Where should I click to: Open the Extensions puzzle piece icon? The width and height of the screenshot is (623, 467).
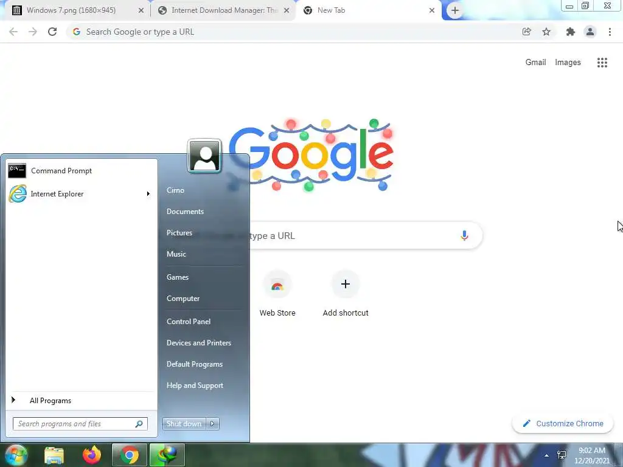pos(571,32)
